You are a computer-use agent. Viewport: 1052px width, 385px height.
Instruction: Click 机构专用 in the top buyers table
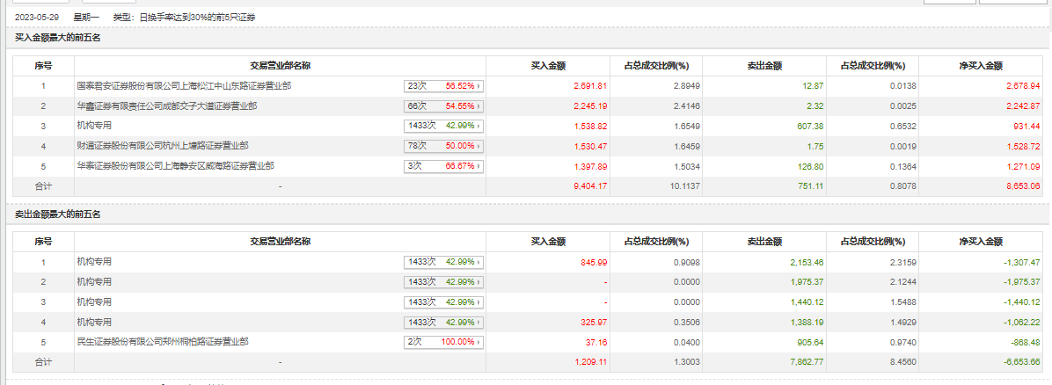[x=94, y=127]
